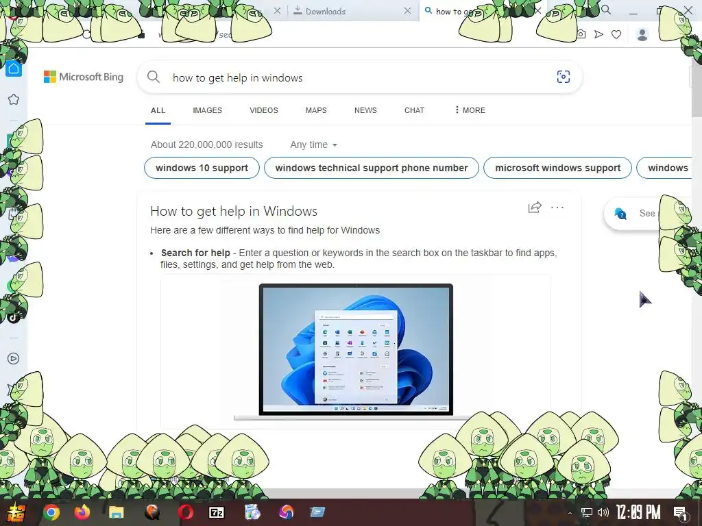This screenshot has height=526, width=702.
Task: Open the Windows Start button
Action: 15,512
